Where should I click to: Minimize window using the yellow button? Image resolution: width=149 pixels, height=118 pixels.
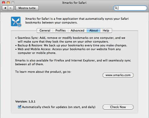[x=8, y=2]
